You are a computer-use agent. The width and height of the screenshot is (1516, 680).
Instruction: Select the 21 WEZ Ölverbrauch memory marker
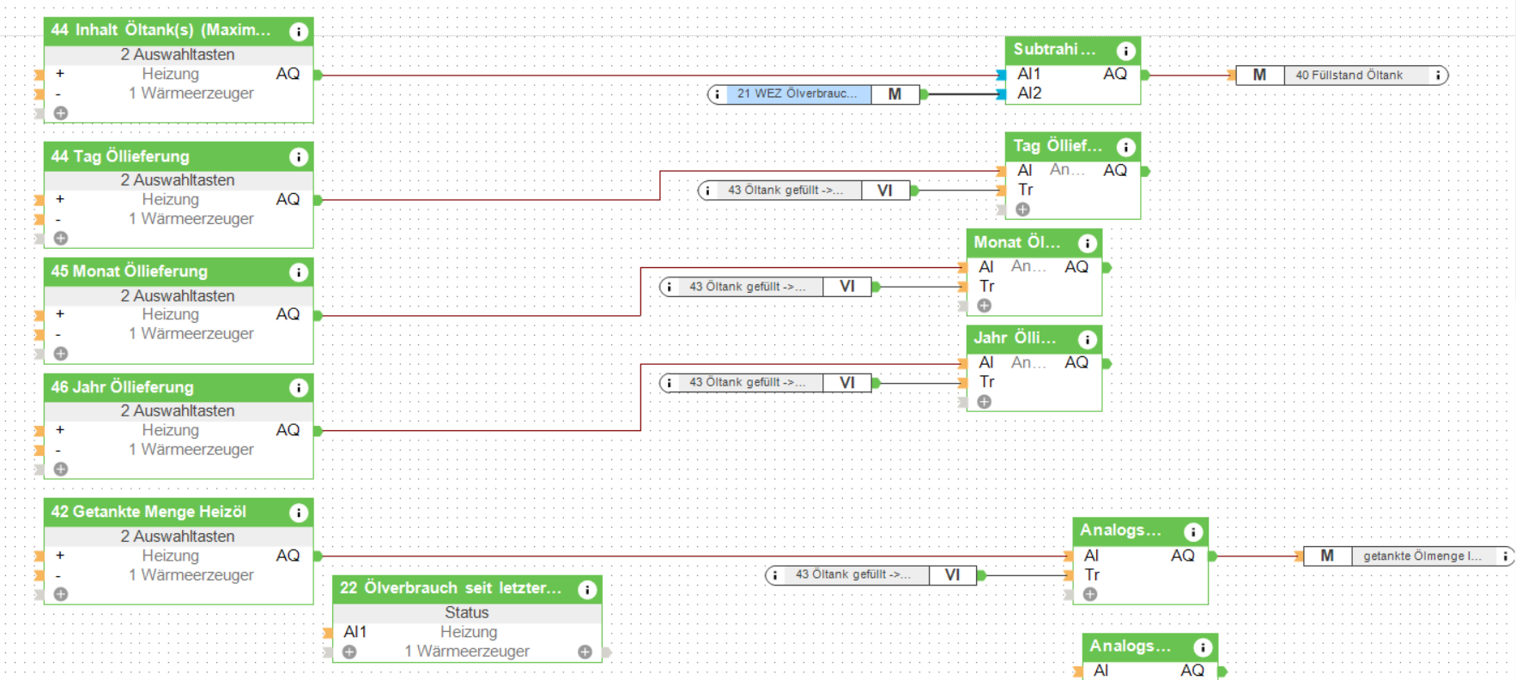click(x=814, y=94)
